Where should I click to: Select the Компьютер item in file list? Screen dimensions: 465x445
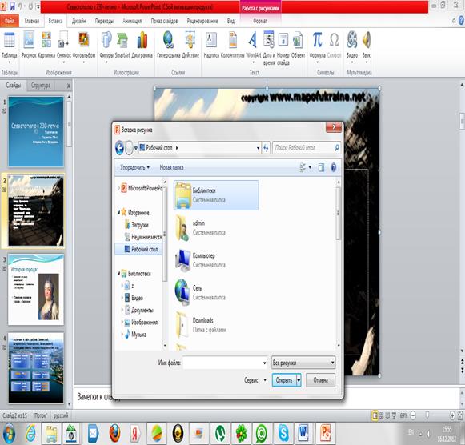click(216, 260)
